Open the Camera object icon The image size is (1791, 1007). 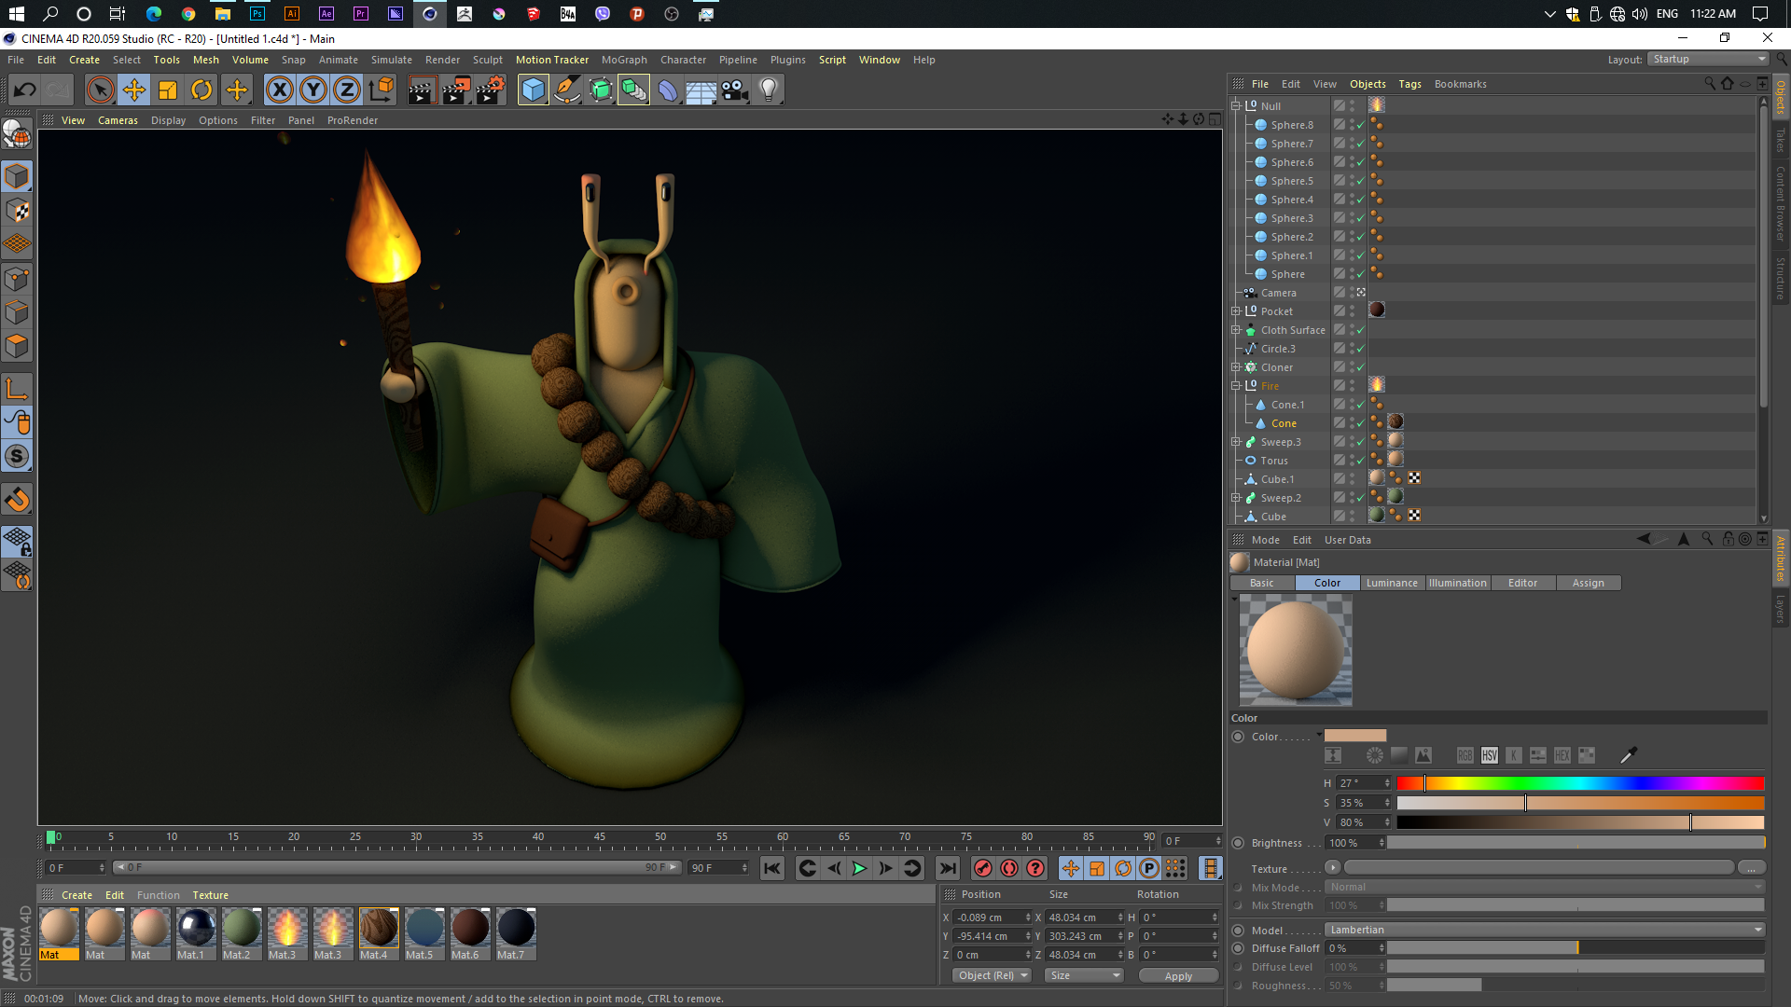[735, 90]
